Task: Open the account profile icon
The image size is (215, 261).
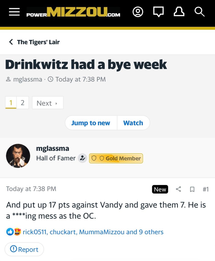Action: tap(138, 12)
